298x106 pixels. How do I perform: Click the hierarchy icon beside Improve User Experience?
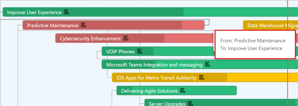coord(67,12)
